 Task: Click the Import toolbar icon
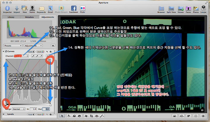pyautogui.click(x=17, y=10)
